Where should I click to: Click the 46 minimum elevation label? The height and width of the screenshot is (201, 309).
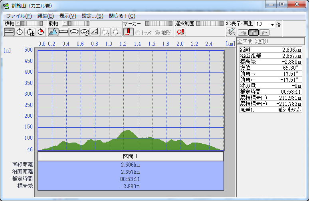[30, 149]
